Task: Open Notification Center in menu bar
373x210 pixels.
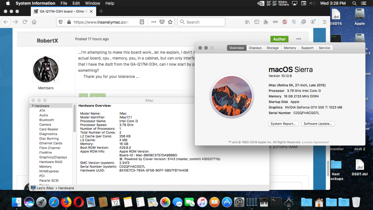Action: pos(364,3)
